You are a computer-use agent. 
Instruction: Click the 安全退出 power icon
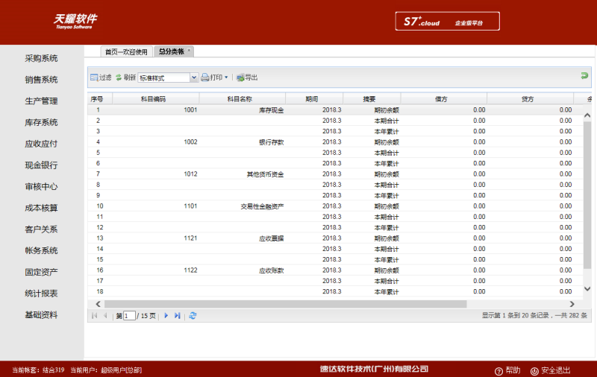[x=534, y=371]
